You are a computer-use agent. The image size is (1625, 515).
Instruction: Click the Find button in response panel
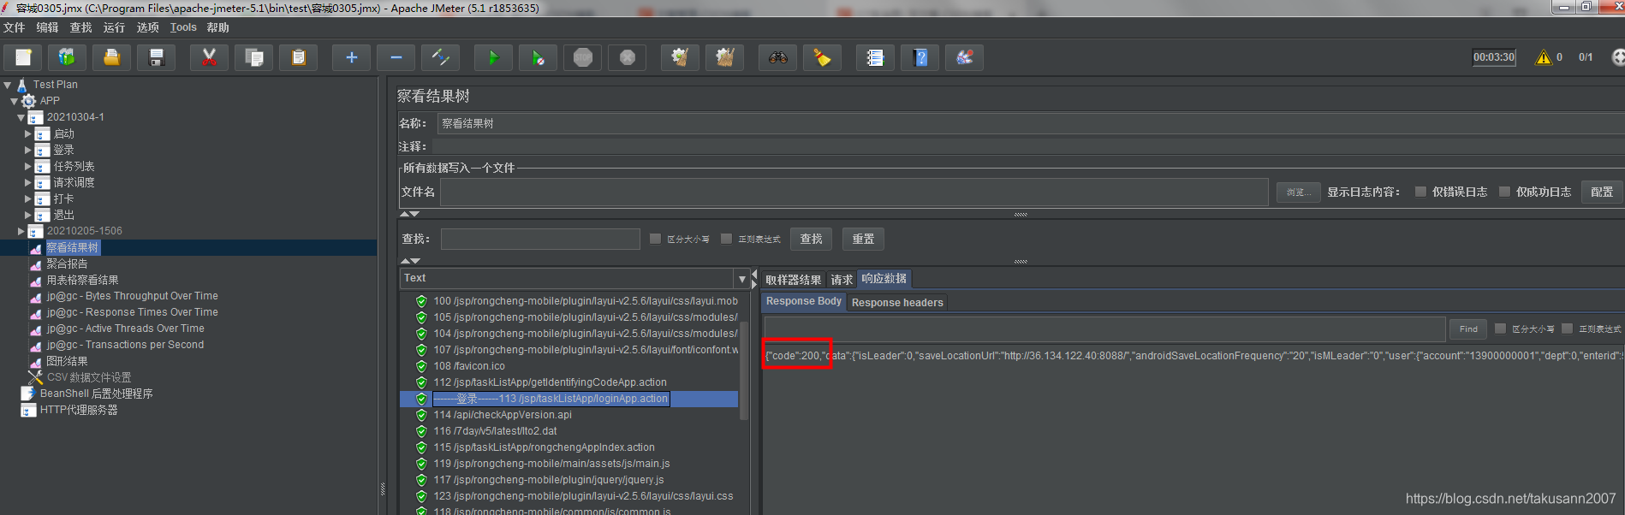pyautogui.click(x=1468, y=329)
